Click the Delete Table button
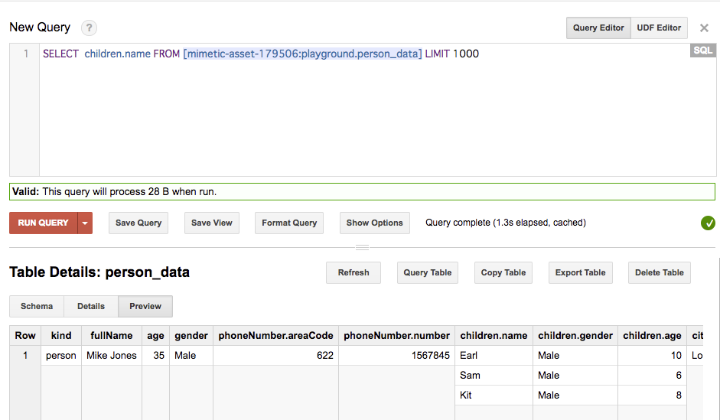720x420 pixels. [659, 273]
